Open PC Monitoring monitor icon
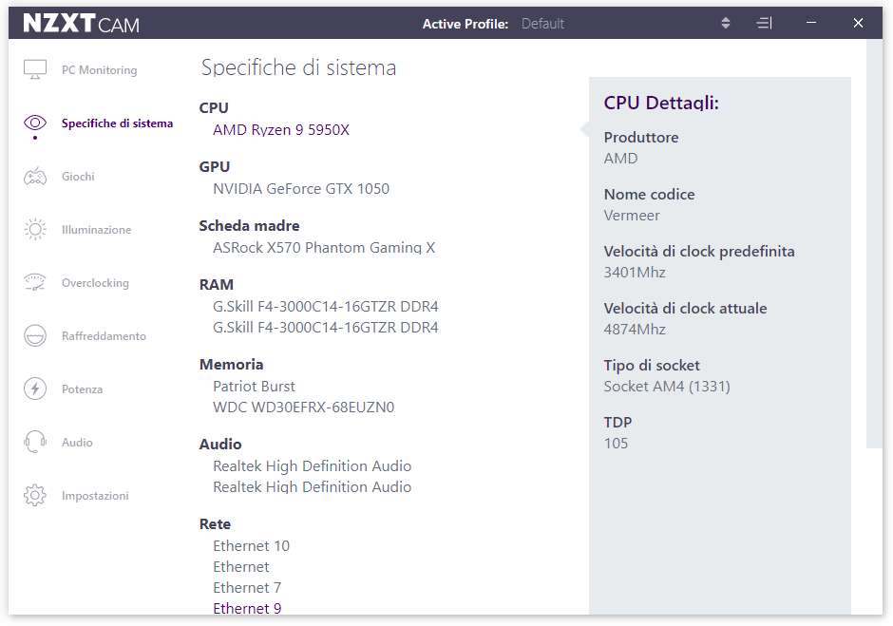Image resolution: width=893 pixels, height=626 pixels. pyautogui.click(x=35, y=69)
